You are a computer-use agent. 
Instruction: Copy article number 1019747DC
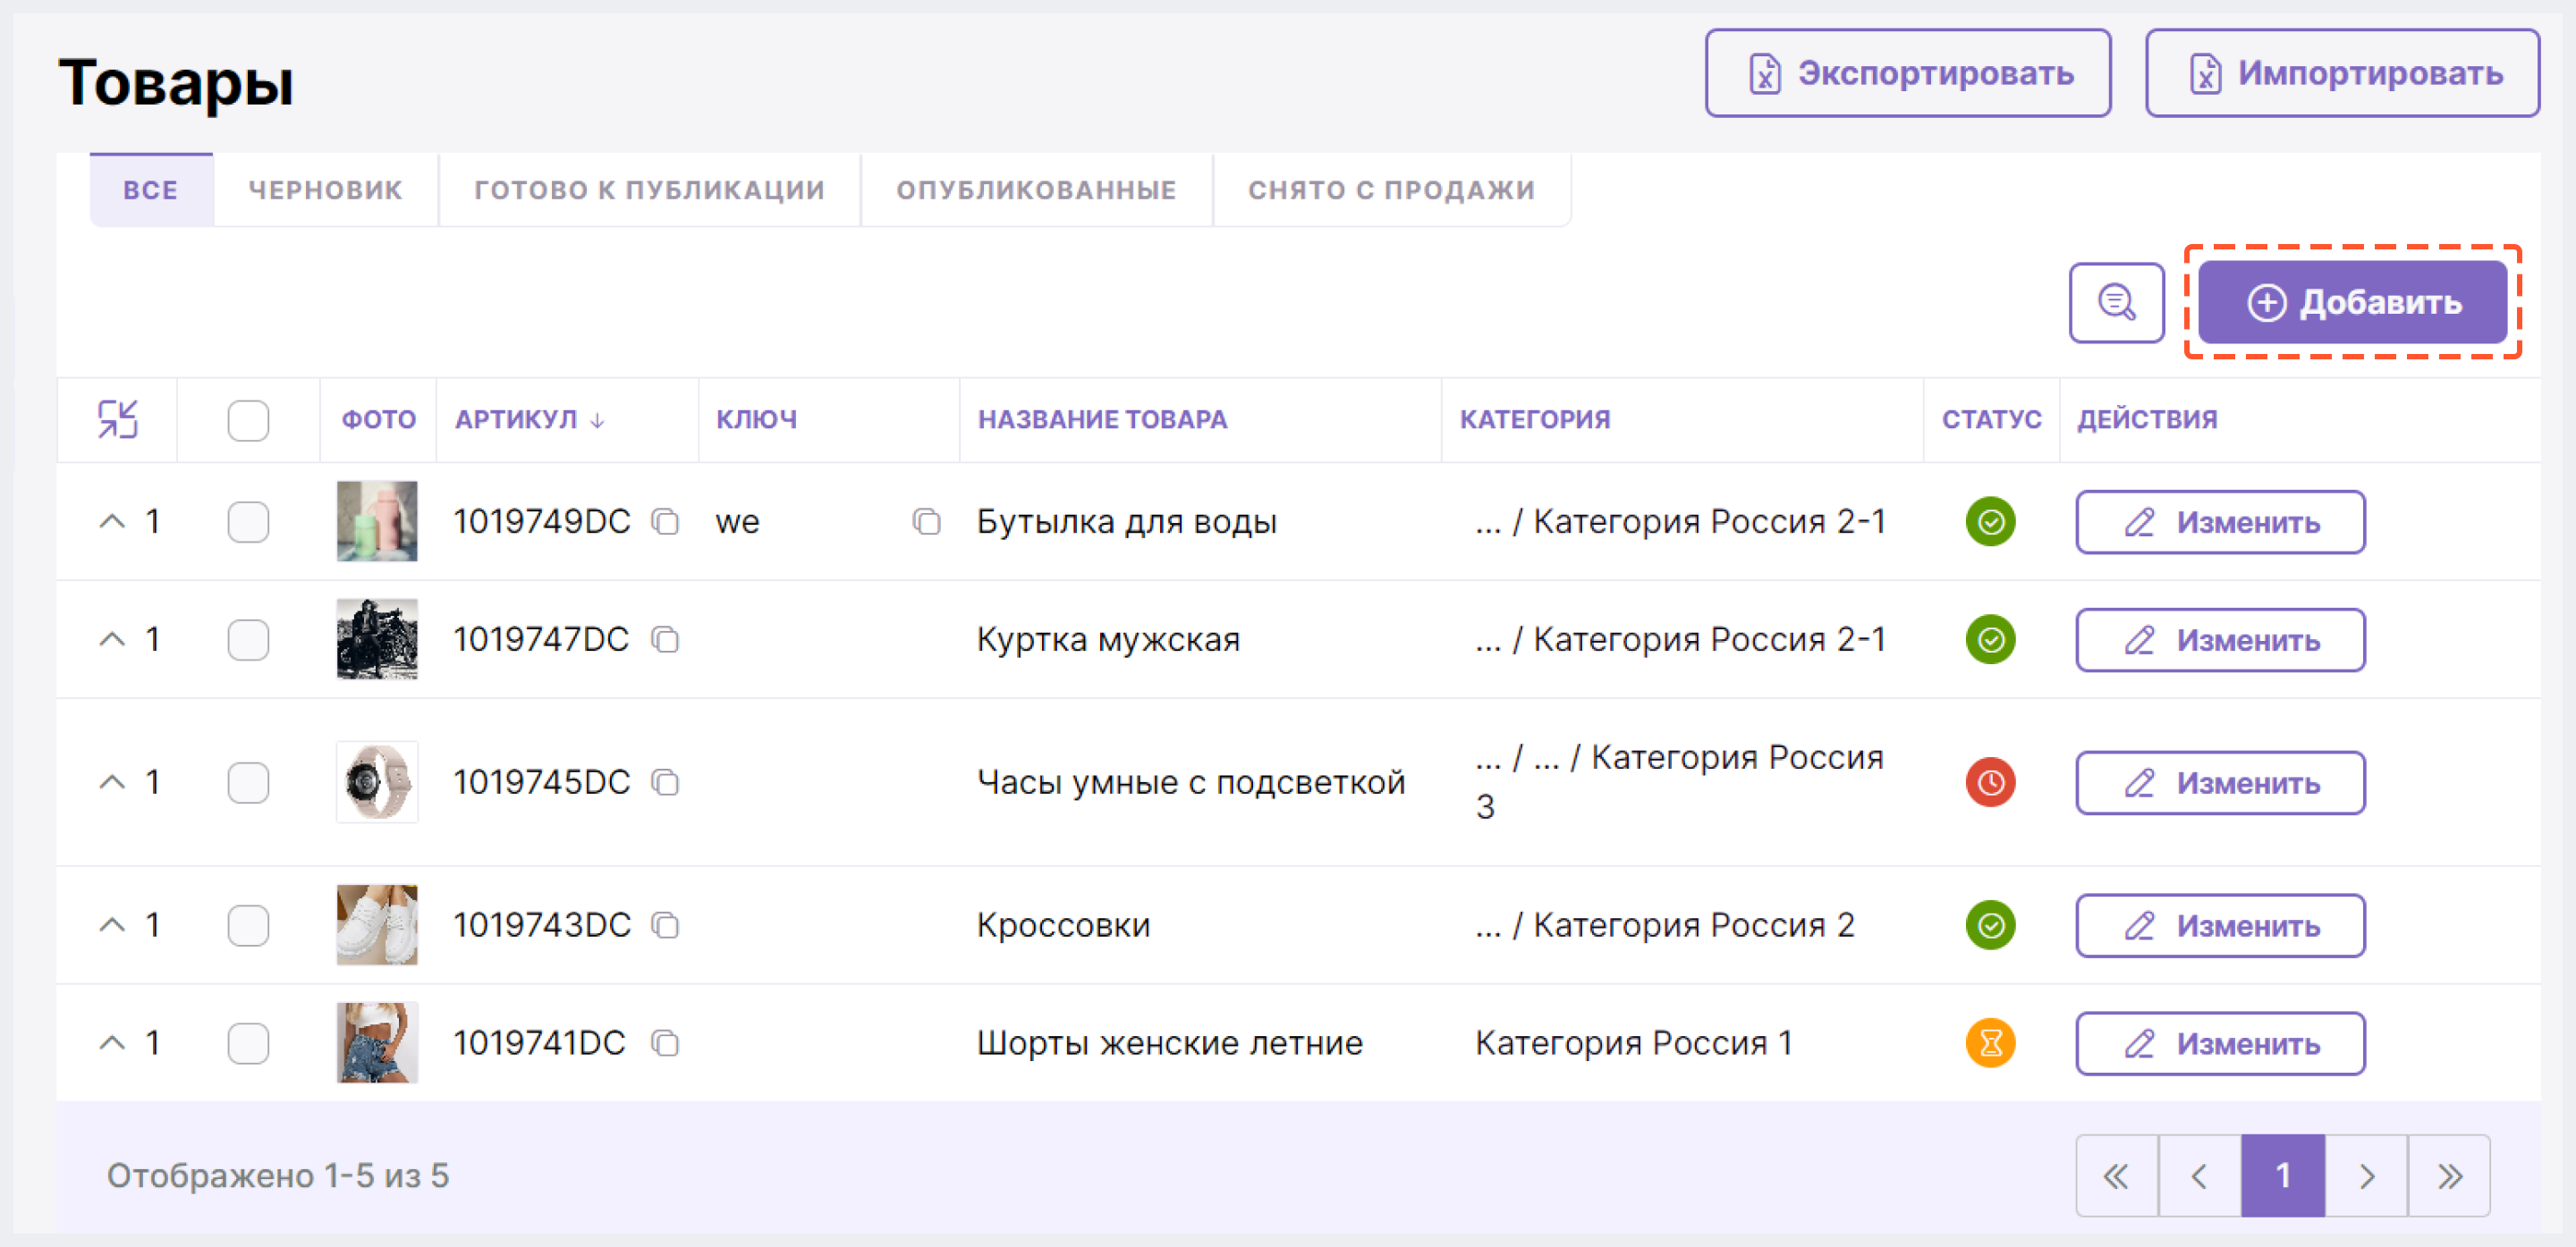(x=665, y=639)
